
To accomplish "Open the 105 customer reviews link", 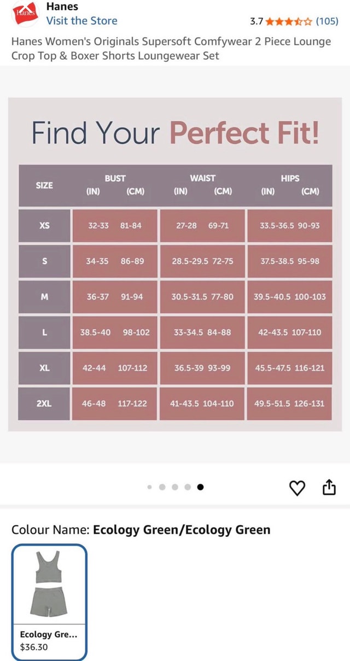I will tap(327, 22).
